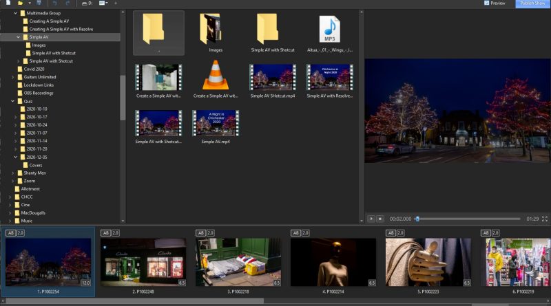Click the Save disk icon in toolbar
Image resolution: width=551 pixels, height=306 pixels.
(x=39, y=3)
